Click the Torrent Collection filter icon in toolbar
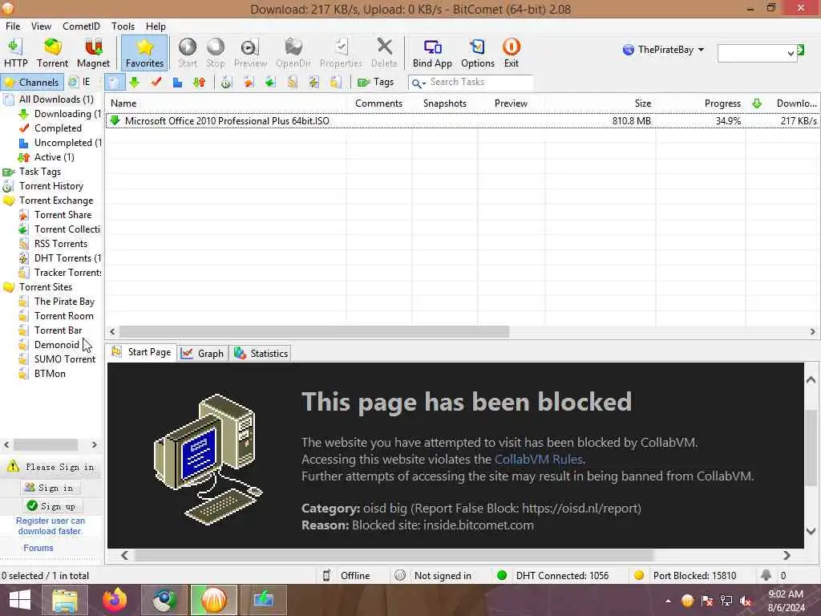 point(270,83)
